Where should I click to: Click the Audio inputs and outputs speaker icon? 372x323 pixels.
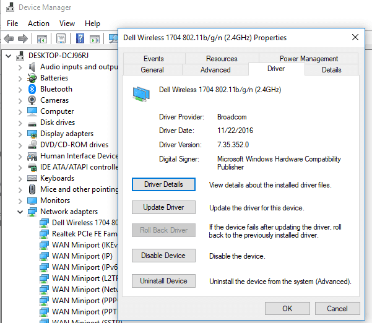click(32, 67)
